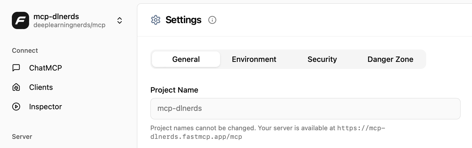Open the project switcher chevron

(x=120, y=20)
